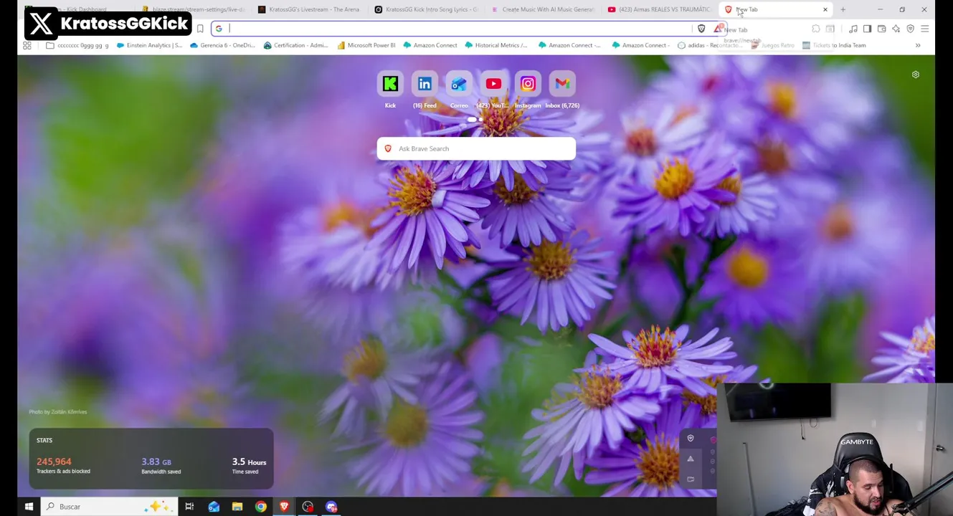Open the Kick shortcut tile
Viewport: 953px width, 516px height.
click(390, 85)
